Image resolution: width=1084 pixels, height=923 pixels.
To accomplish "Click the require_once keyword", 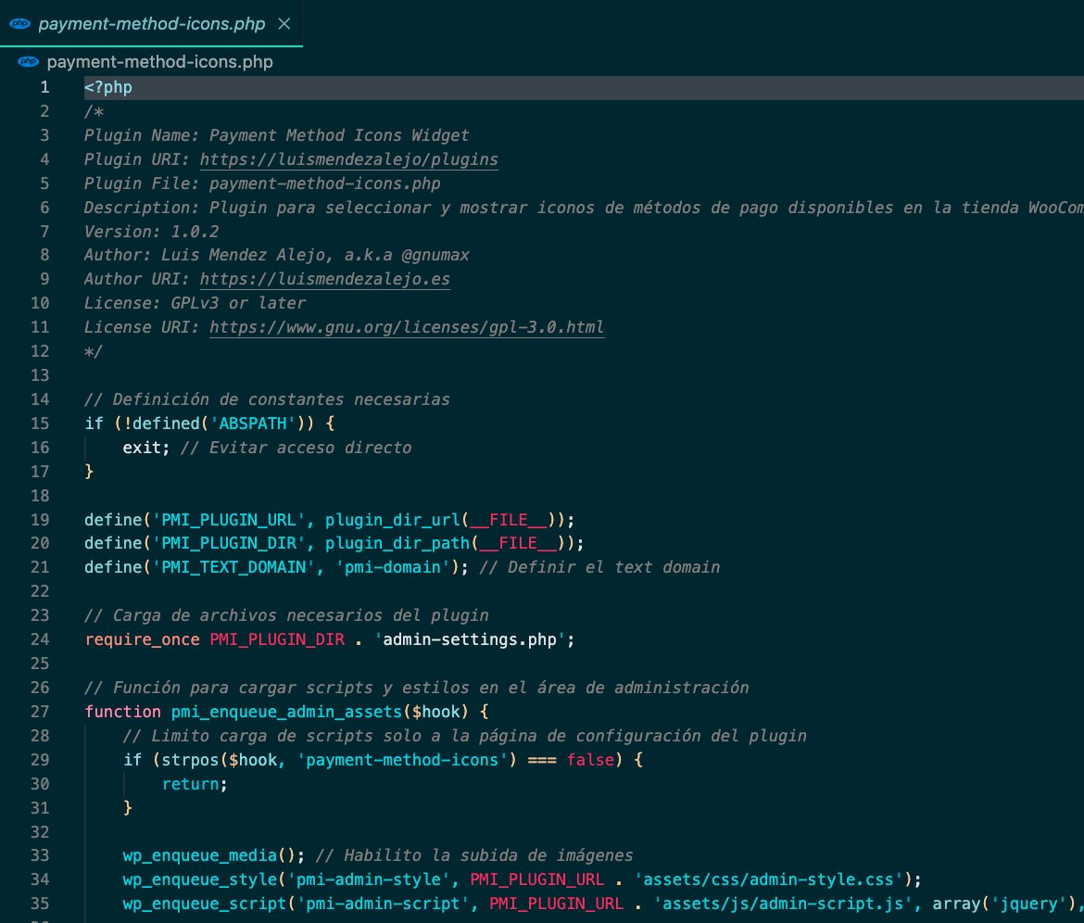I will [142, 639].
